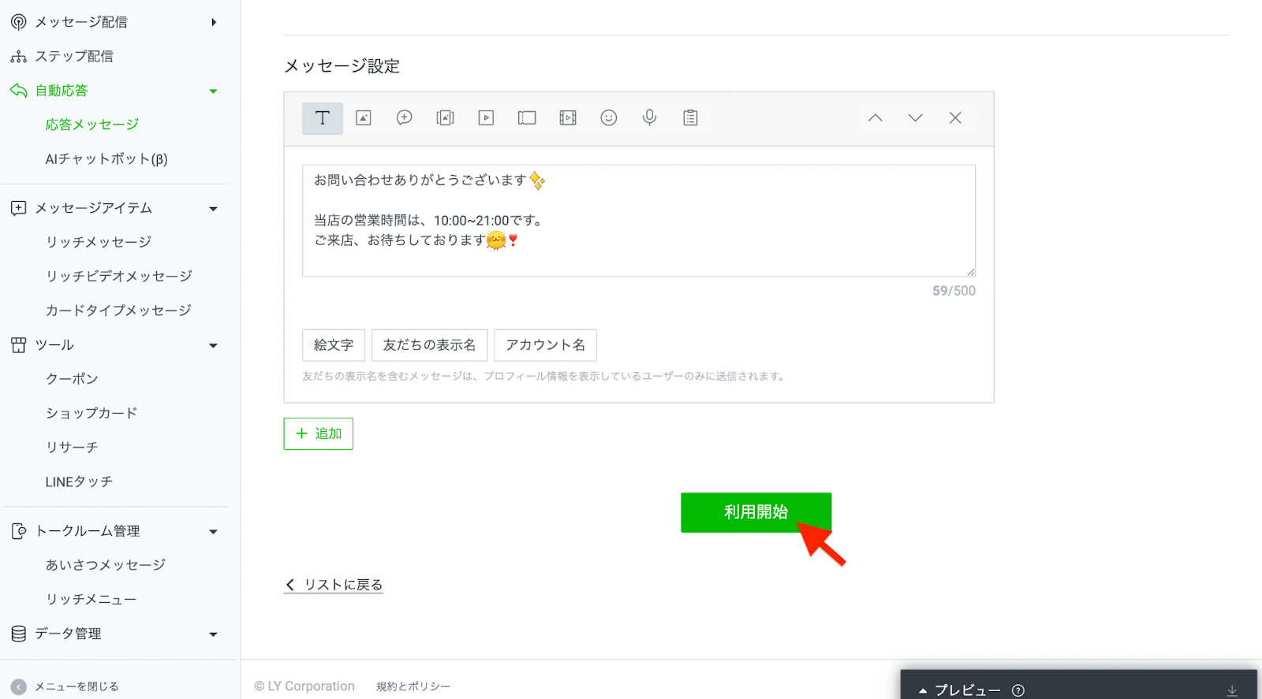
Task: Move message block down with arrow
Action: (915, 118)
